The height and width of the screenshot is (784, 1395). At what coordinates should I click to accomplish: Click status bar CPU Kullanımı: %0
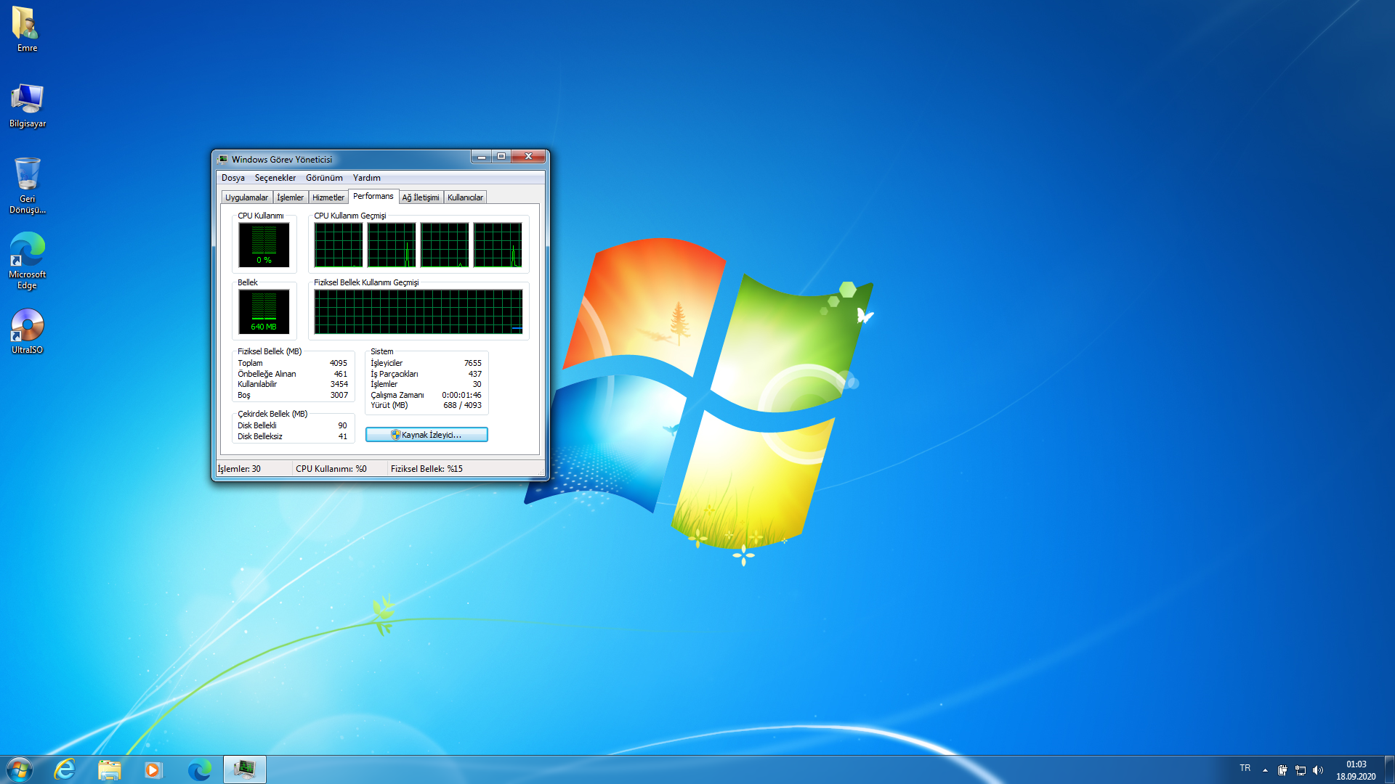[331, 469]
